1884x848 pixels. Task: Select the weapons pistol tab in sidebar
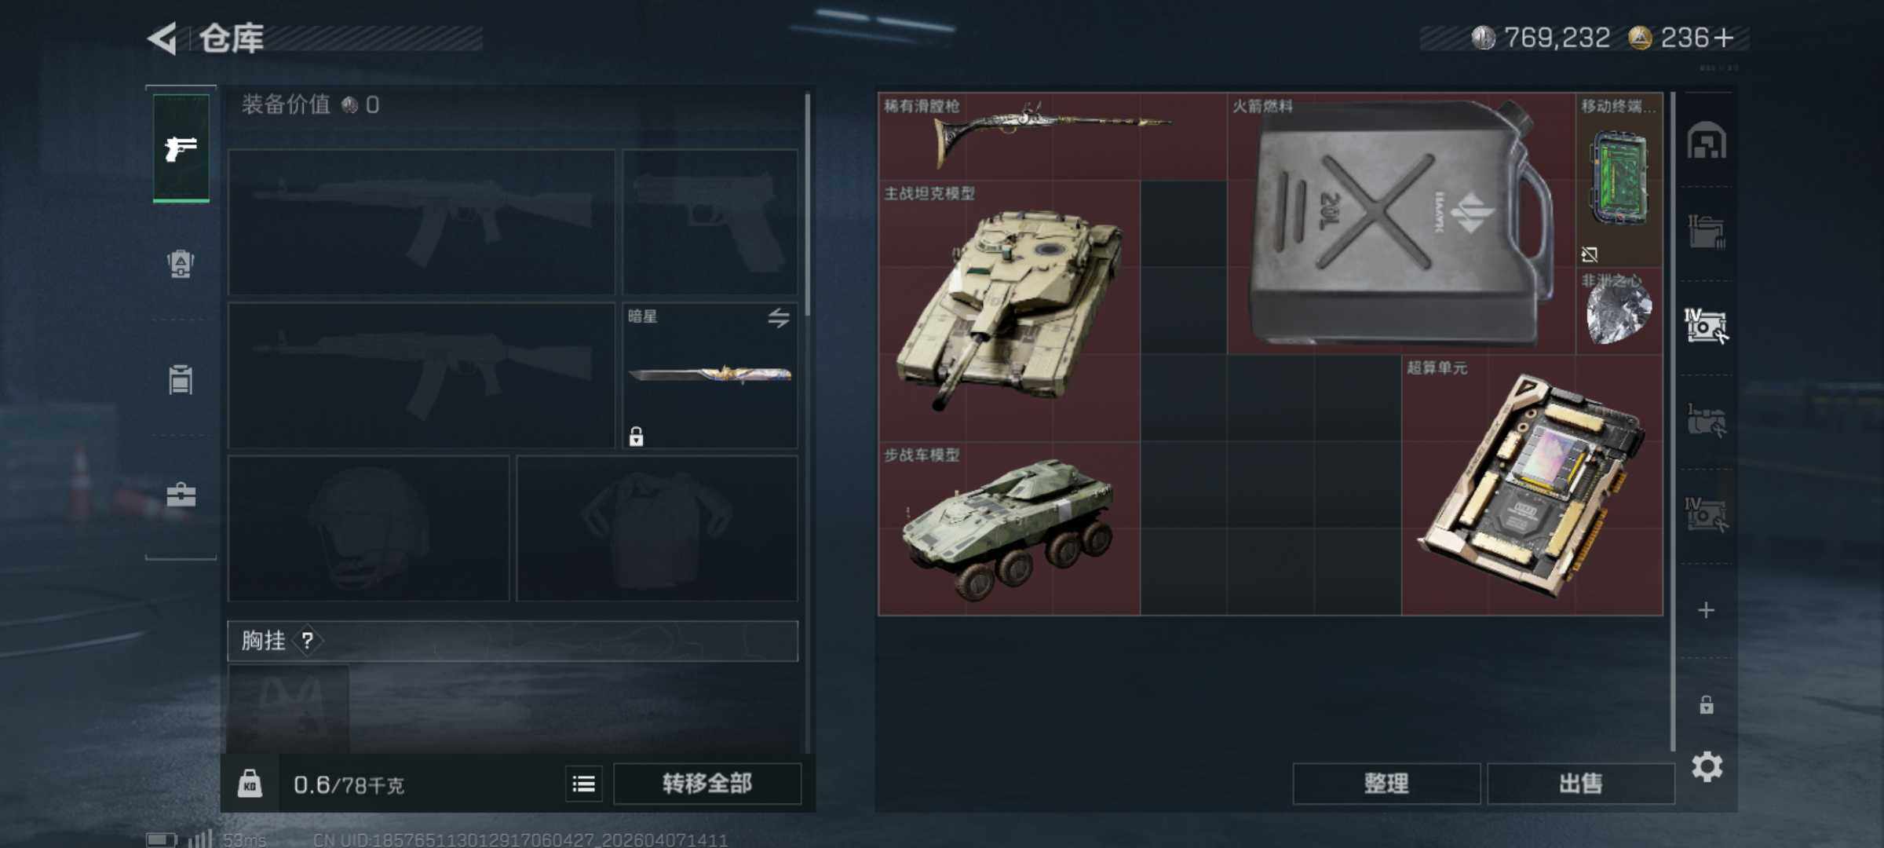click(x=181, y=148)
